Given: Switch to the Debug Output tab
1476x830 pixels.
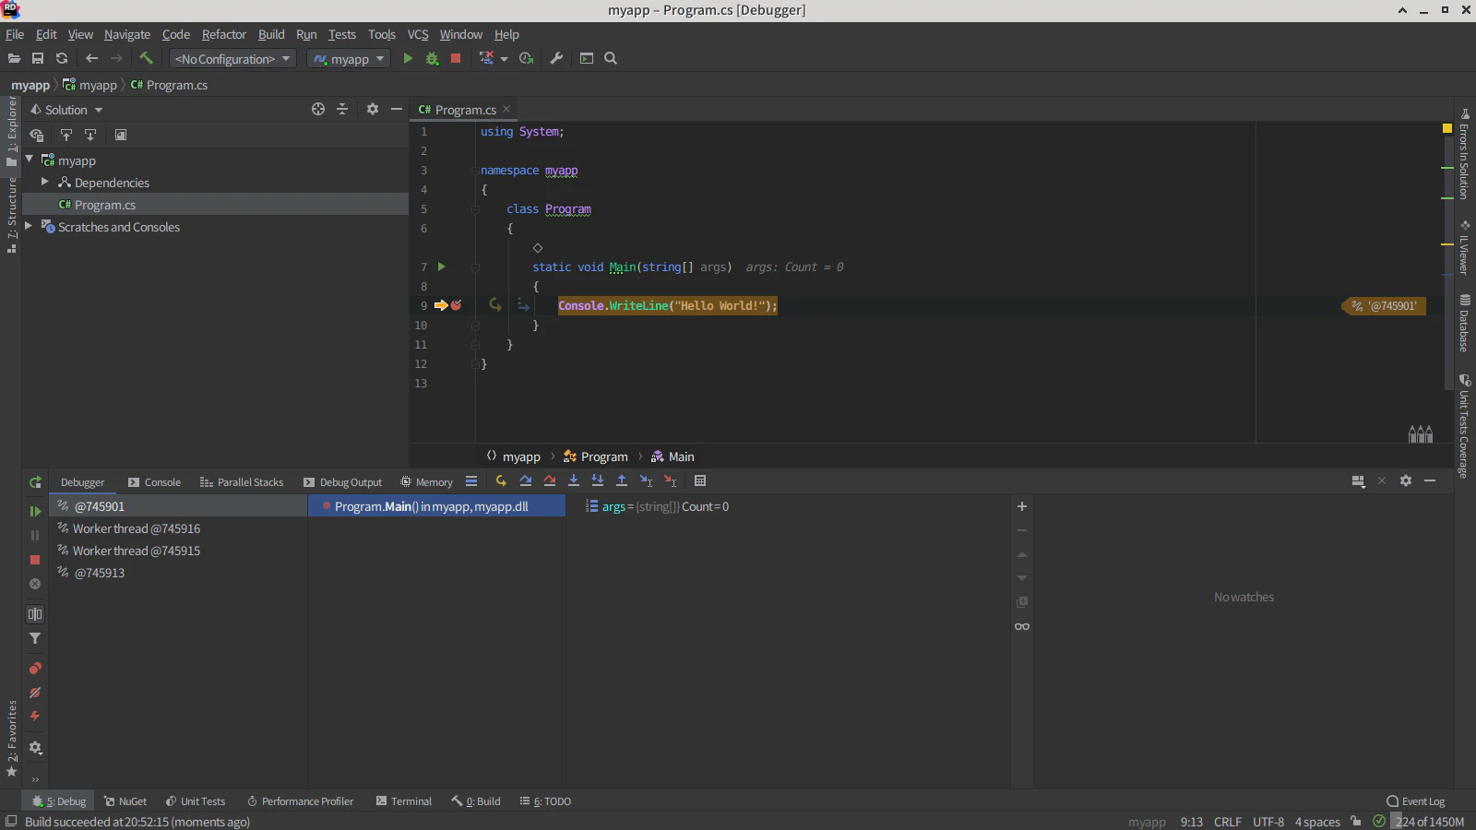Looking at the screenshot, I should 342,482.
